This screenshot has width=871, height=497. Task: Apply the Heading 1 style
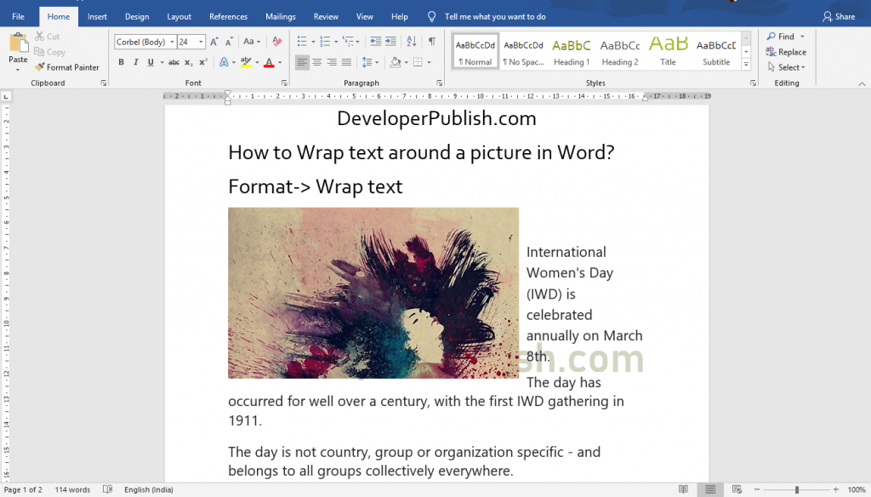coord(572,51)
